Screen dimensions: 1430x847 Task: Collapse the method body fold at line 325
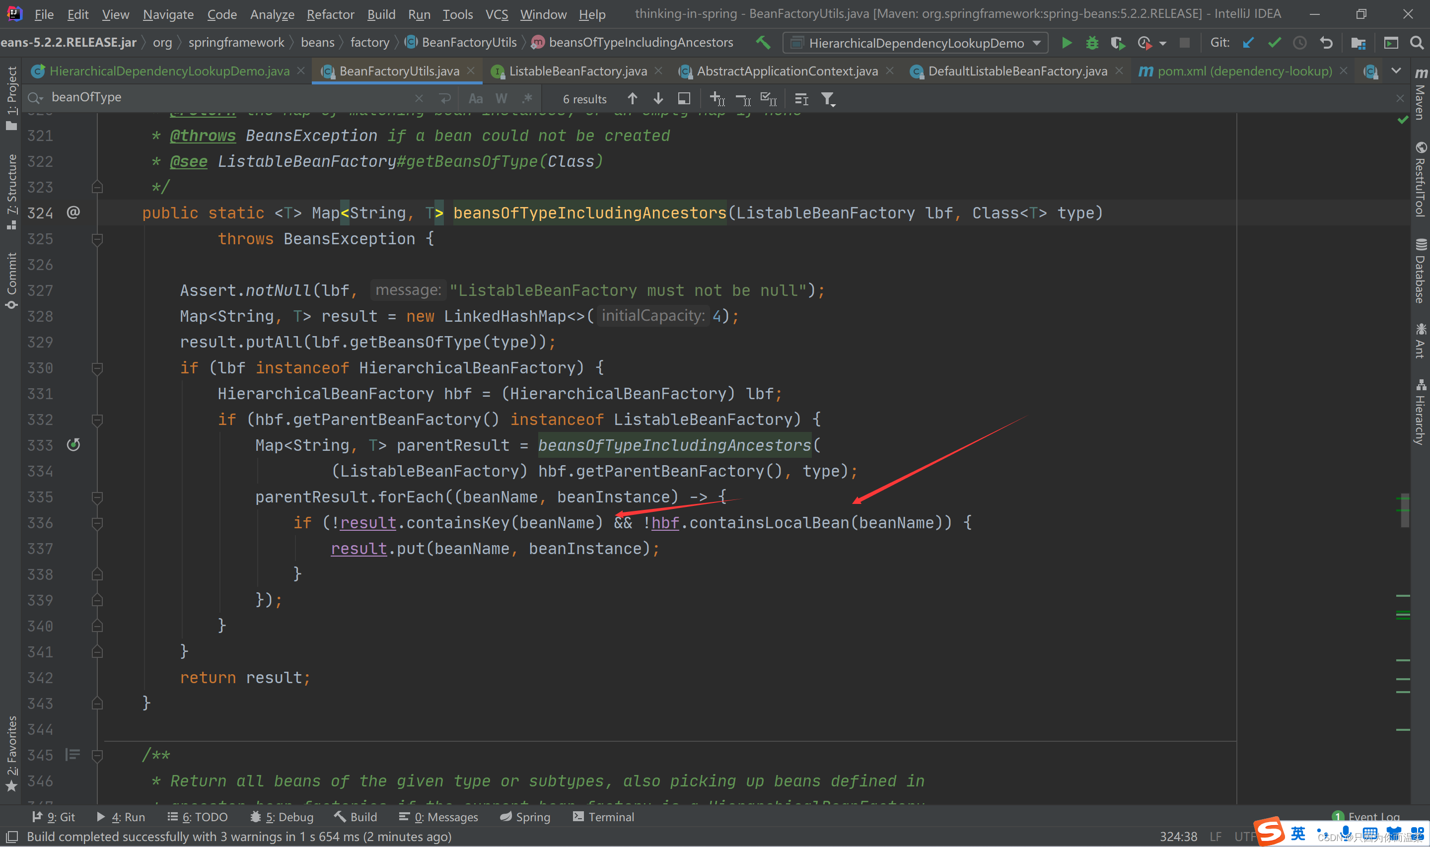click(x=97, y=239)
